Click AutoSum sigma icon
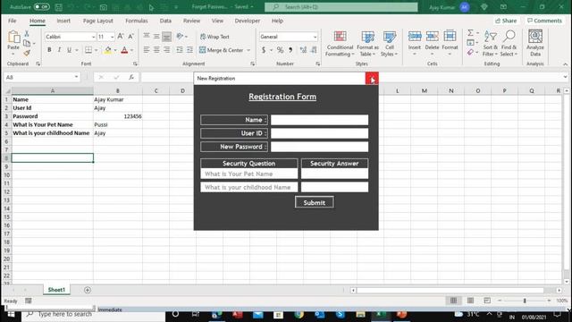Viewport: 572px width, 322px height. coord(470,33)
